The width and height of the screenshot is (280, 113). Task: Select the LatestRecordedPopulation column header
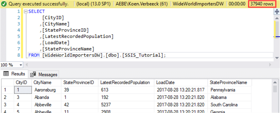coord(126,83)
